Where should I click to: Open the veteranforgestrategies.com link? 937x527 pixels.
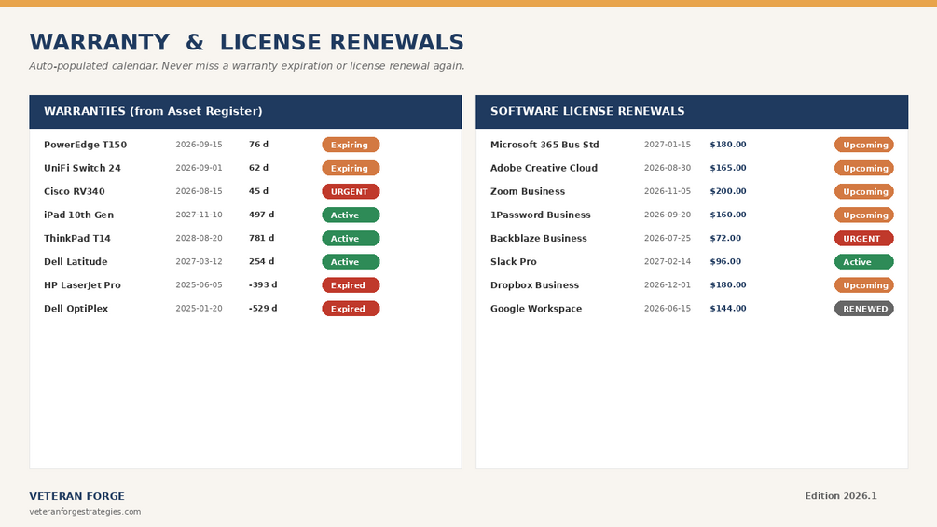85,511
